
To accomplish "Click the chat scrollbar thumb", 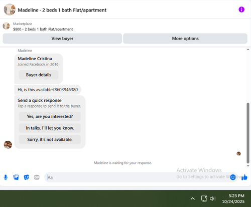I will [x=248, y=133].
